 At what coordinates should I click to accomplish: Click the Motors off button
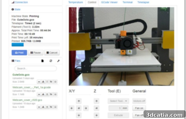(139, 101)
